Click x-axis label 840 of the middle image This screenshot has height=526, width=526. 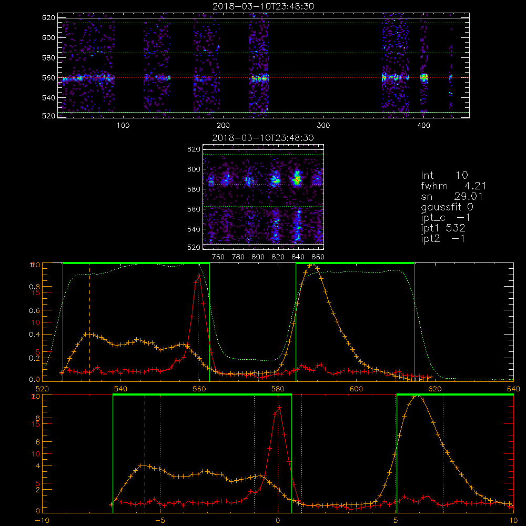click(298, 257)
